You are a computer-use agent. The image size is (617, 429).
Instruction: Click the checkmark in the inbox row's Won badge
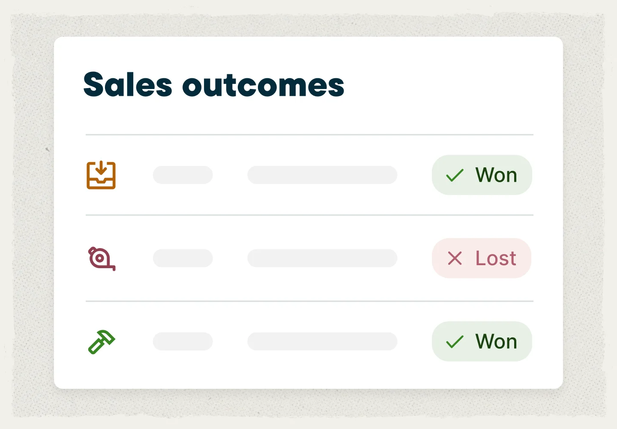[x=455, y=175]
